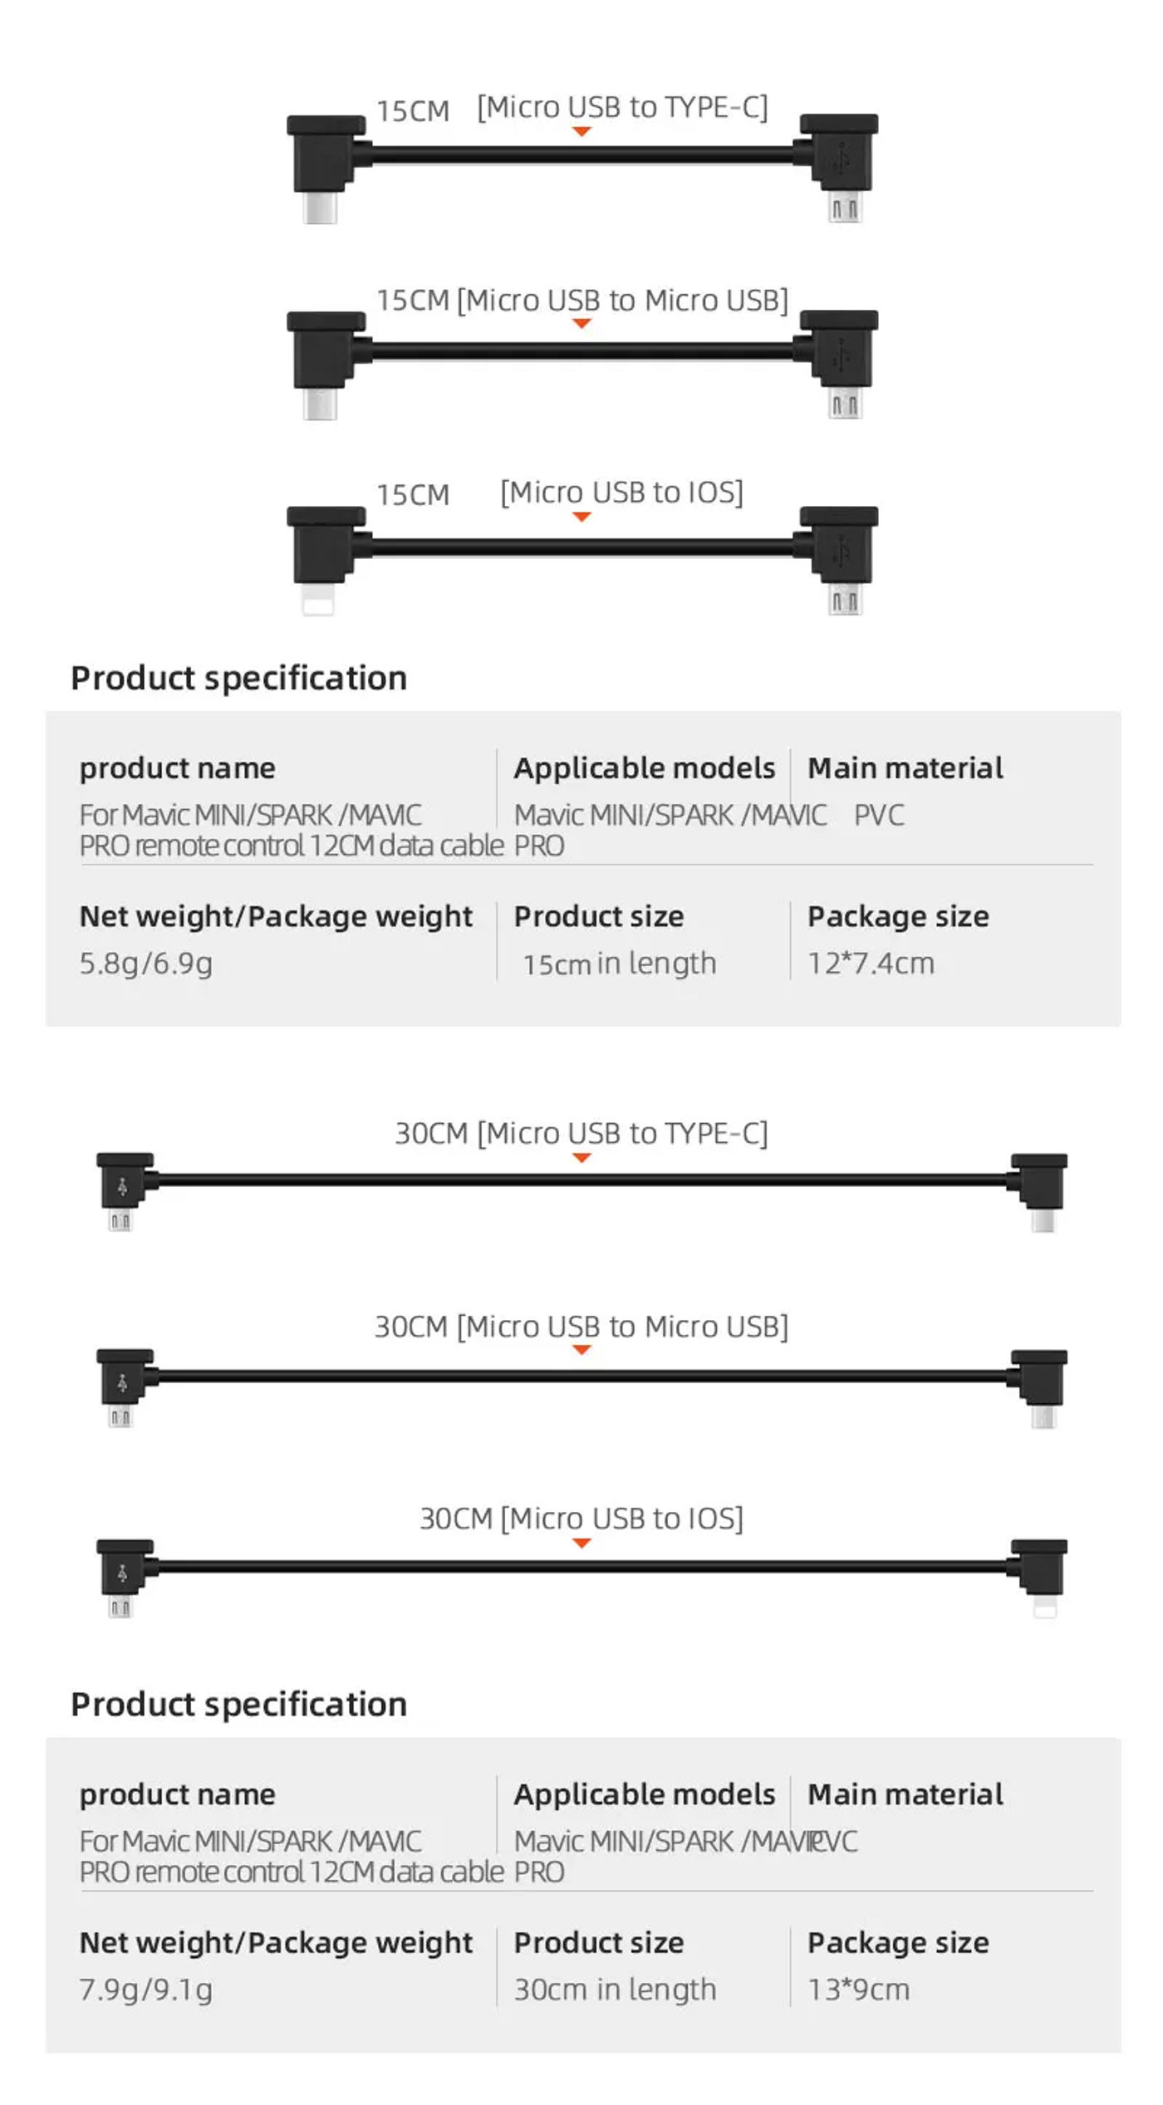Screen dimensions: 1163x2105
Task: Select the 30CM Micro USB to TYPE-C cable
Action: tap(581, 1191)
